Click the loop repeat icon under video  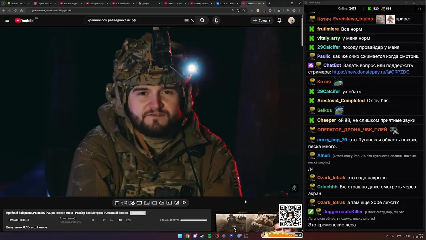(x=117, y=203)
